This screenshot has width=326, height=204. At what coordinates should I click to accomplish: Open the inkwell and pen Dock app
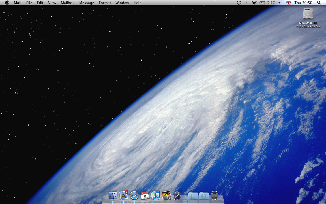(177, 195)
